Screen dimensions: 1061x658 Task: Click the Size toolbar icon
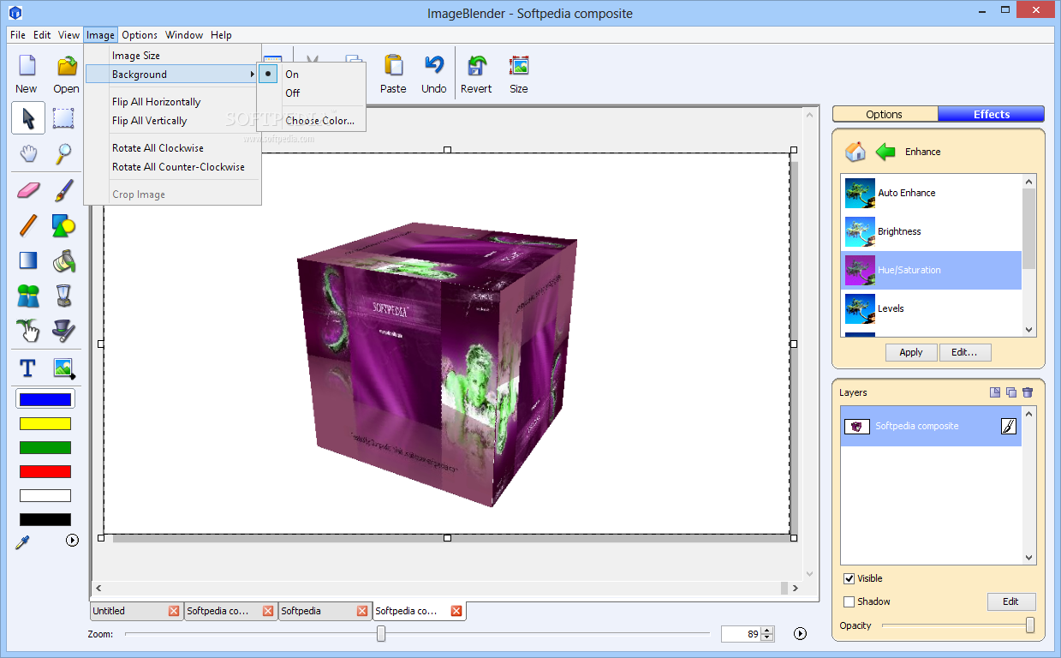(519, 67)
